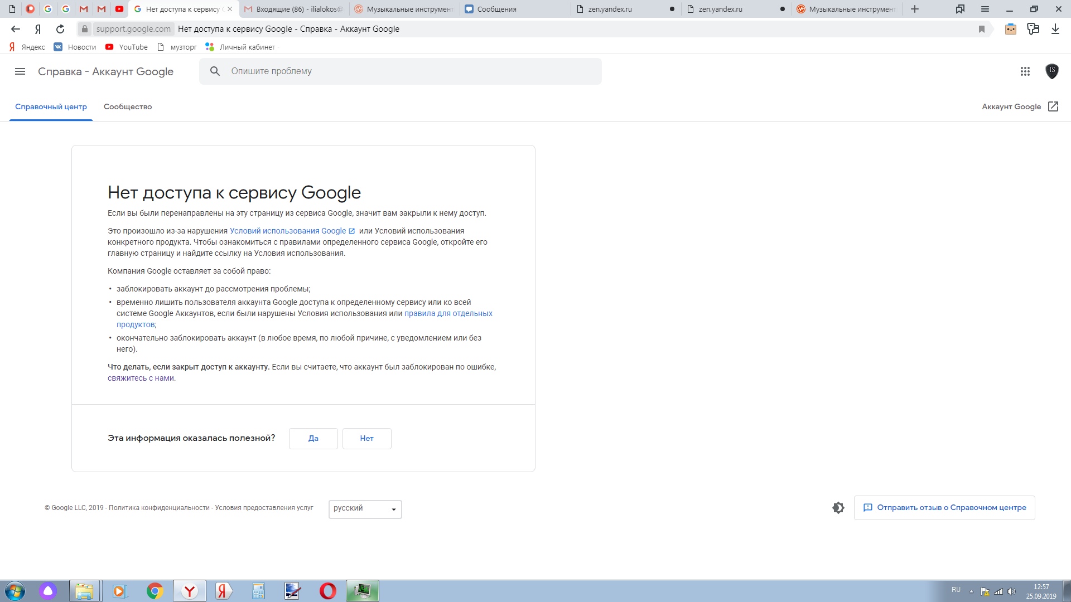
Task: Open file manager taskbar icon
Action: click(84, 591)
